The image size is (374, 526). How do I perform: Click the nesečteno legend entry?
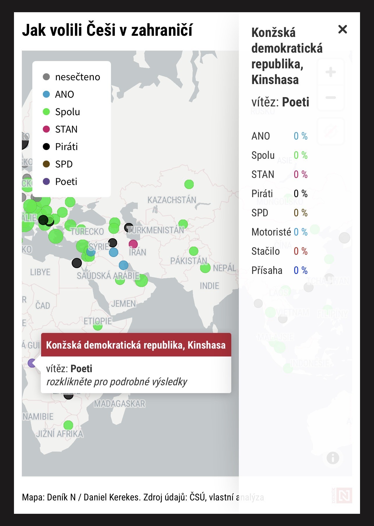[77, 77]
